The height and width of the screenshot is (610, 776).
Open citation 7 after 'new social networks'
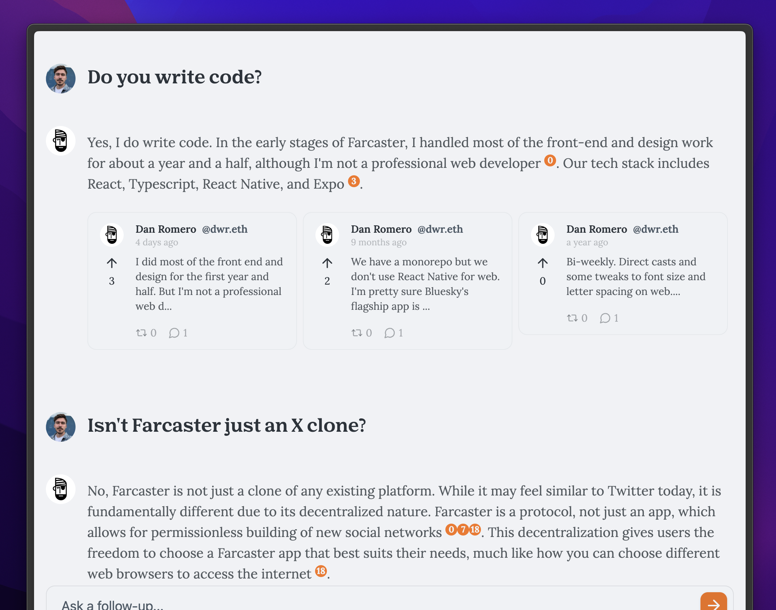[463, 530]
